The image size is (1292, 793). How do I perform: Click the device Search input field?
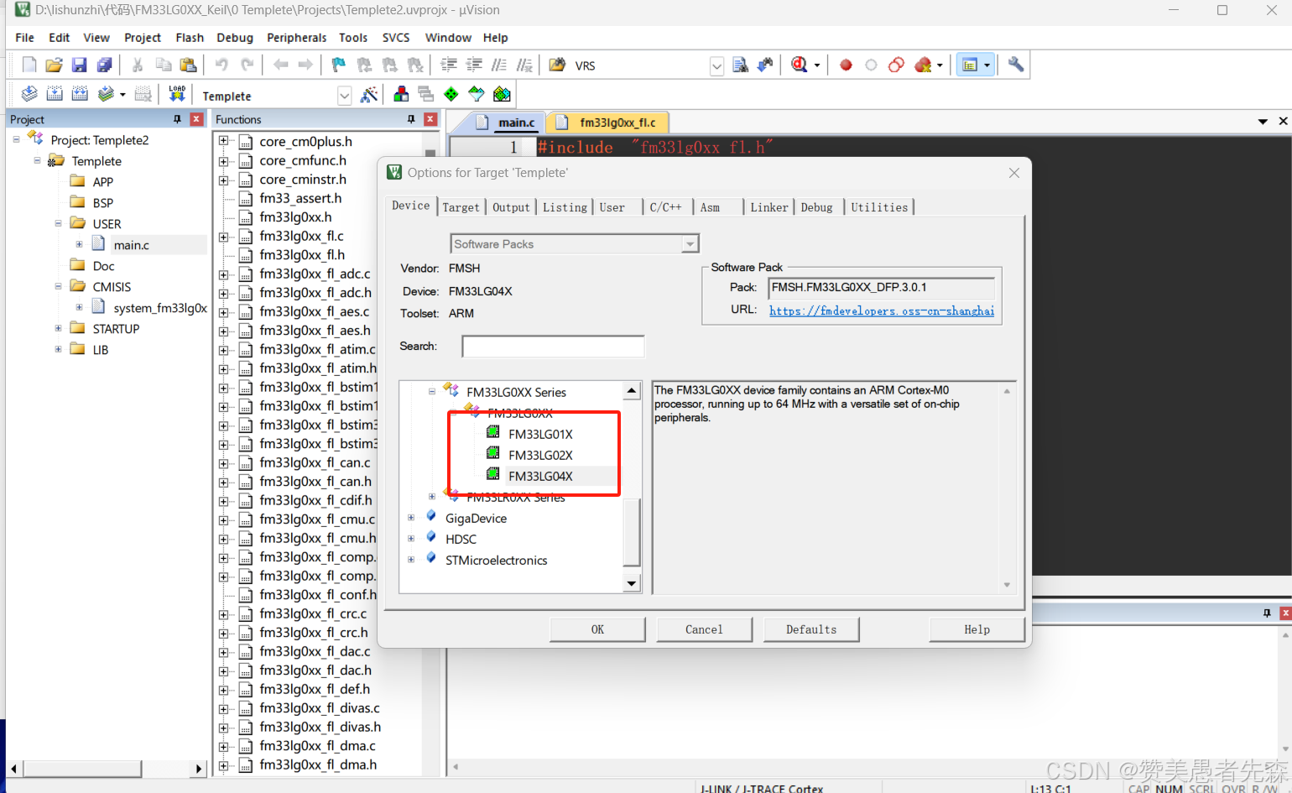pos(553,346)
